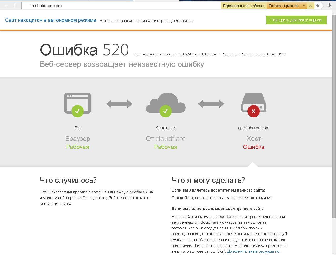Click the host server icon with red x
This screenshot has width=336, height=255.
(254, 104)
